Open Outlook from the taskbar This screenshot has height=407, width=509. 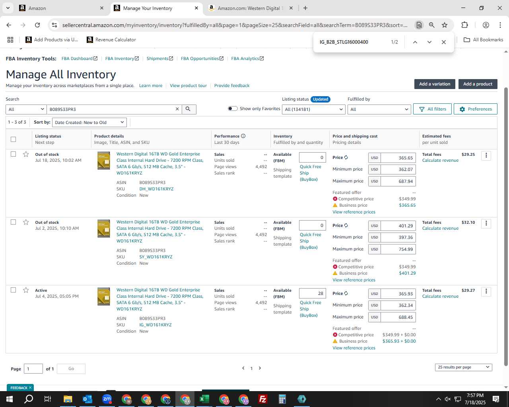point(87,399)
